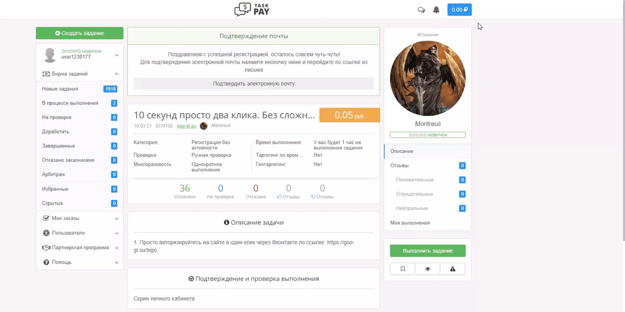Select the 0,05 руб. price tag

350,116
